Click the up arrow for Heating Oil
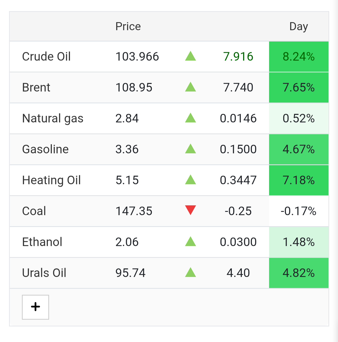Image resolution: width=338 pixels, height=342 pixels. click(x=191, y=180)
